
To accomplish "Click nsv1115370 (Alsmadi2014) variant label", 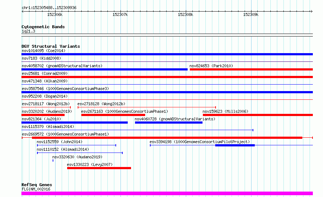I will (48, 127).
